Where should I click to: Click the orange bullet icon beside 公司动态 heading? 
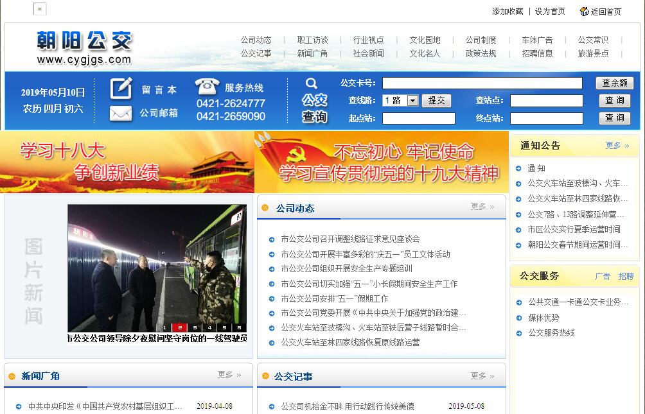[x=265, y=208]
